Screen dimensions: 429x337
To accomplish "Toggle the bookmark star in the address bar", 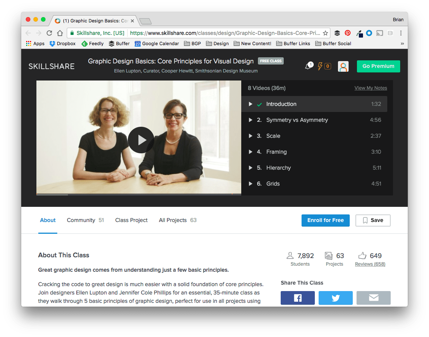I will [325, 33].
